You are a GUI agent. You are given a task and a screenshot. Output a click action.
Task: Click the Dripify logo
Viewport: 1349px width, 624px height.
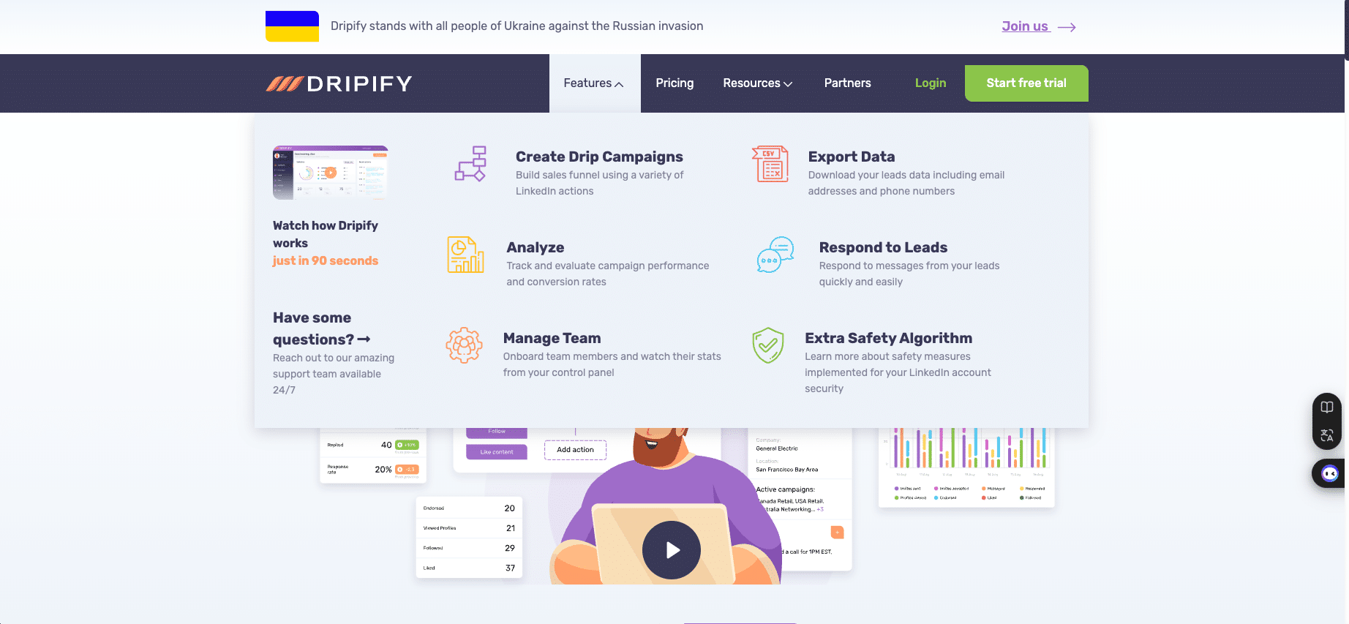(339, 83)
